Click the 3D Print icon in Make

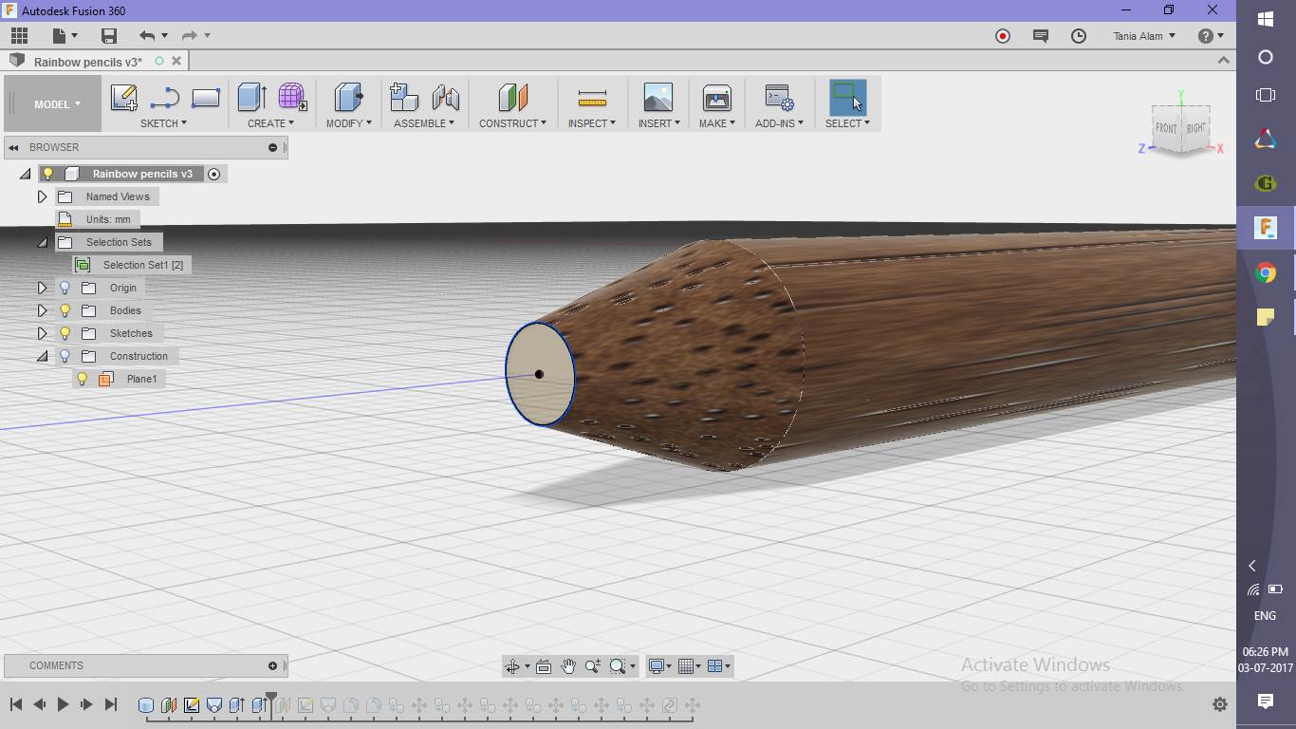(x=717, y=98)
